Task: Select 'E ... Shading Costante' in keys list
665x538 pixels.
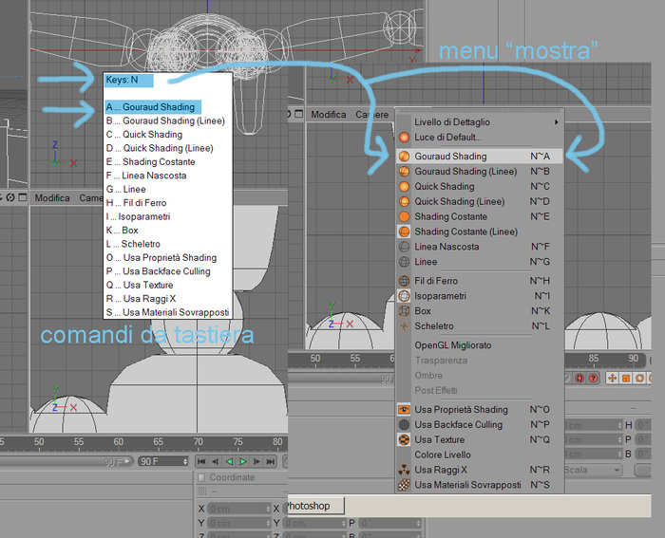Action: coord(150,162)
